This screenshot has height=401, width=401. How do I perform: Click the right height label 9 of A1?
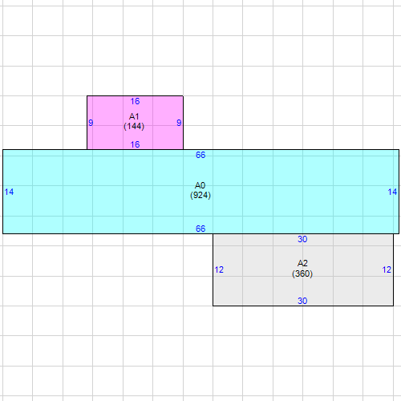pos(179,123)
